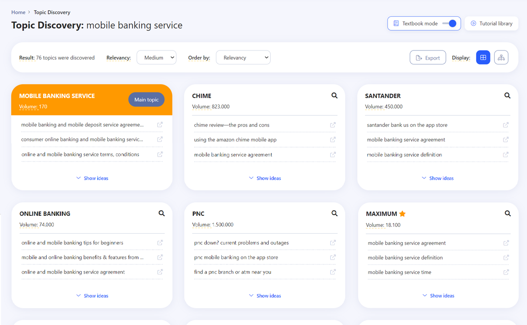Image resolution: width=527 pixels, height=325 pixels.
Task: Open 'chime review—the pros and cons' headline
Action: [232, 125]
